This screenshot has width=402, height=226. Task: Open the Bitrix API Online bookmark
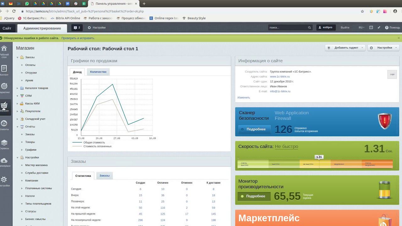[65, 18]
